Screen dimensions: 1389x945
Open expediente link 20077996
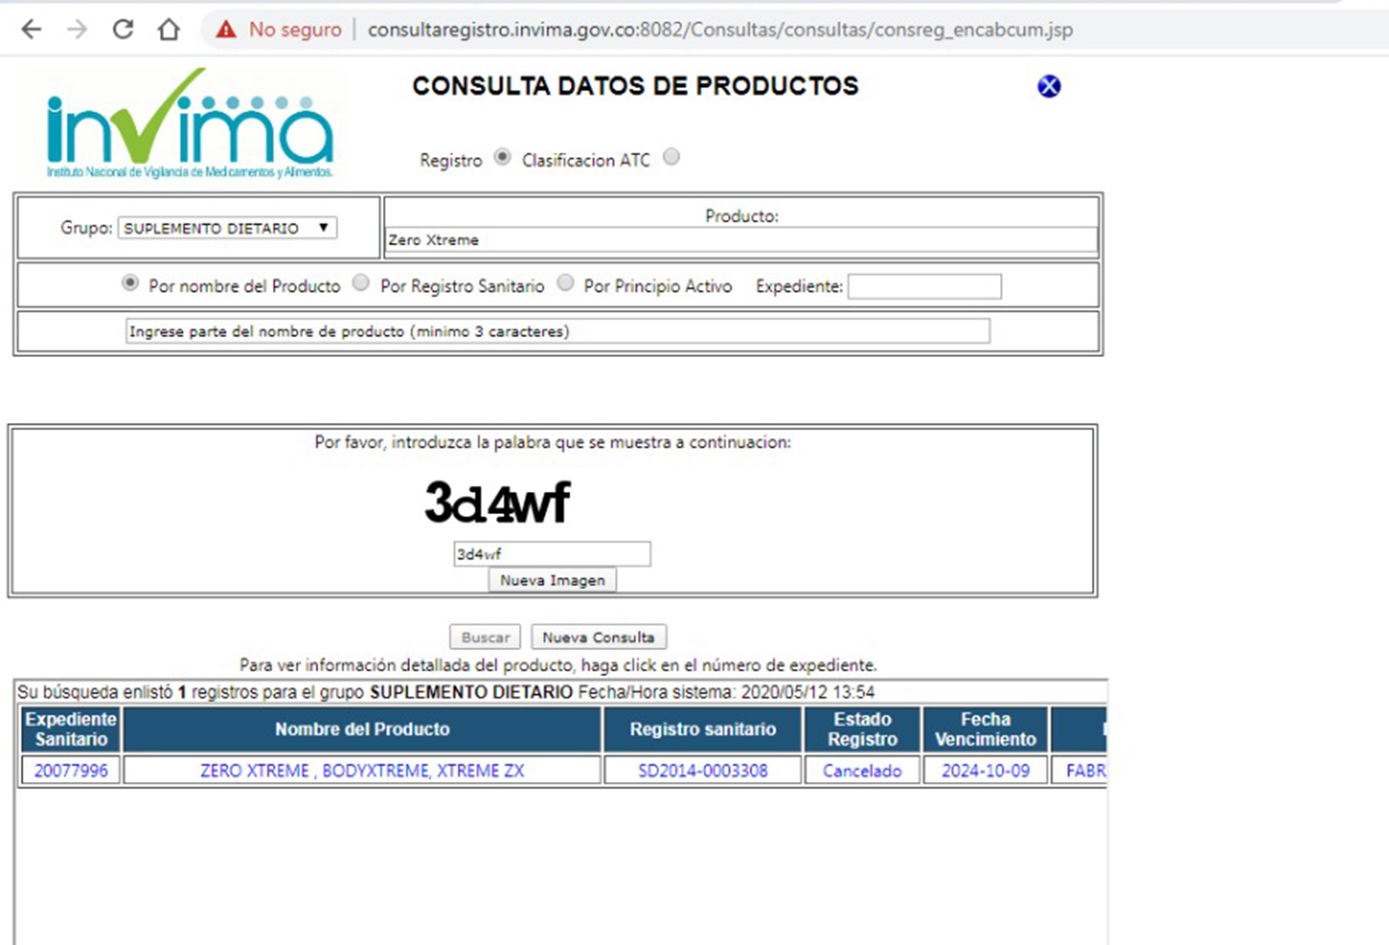tap(71, 770)
